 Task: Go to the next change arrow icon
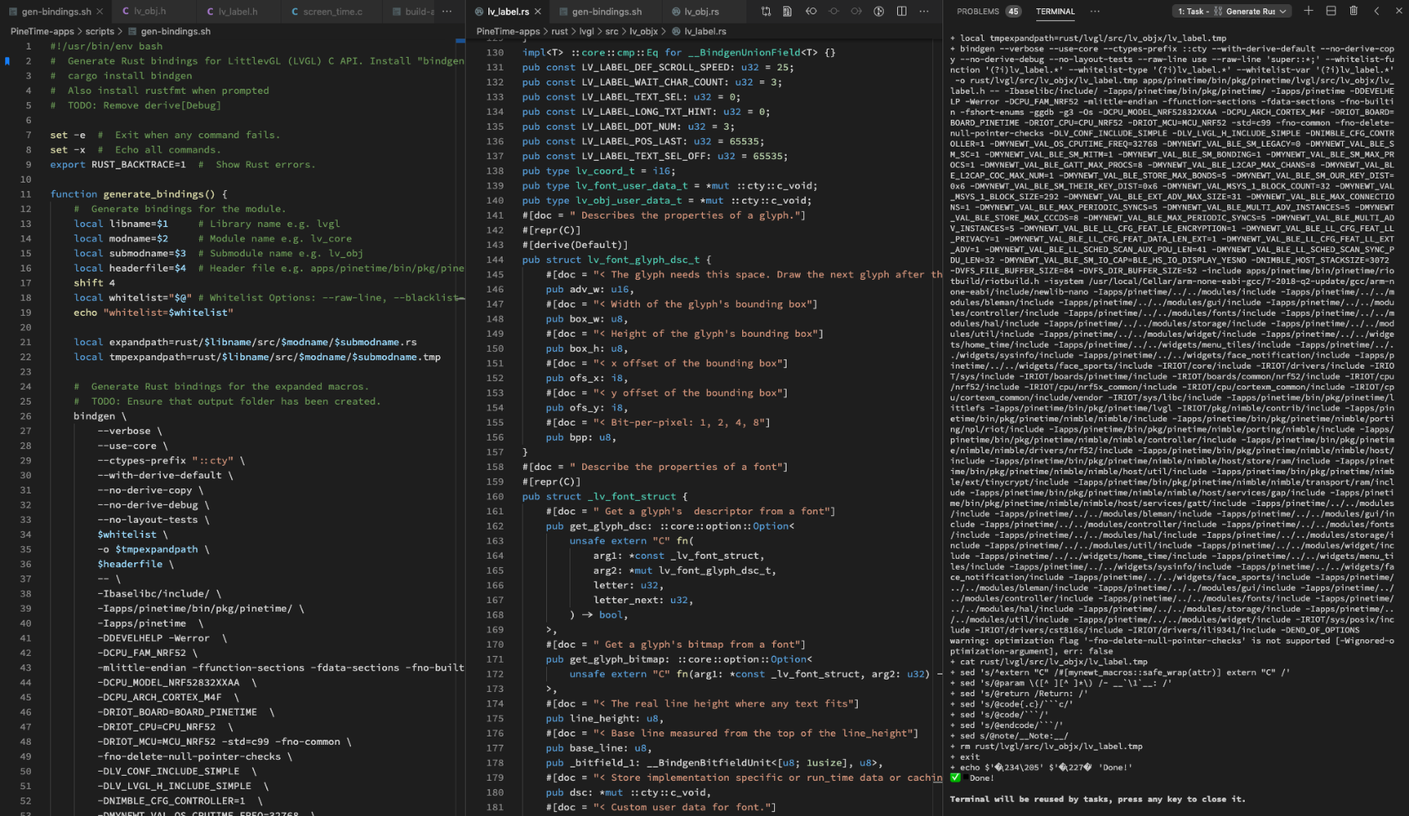(856, 12)
